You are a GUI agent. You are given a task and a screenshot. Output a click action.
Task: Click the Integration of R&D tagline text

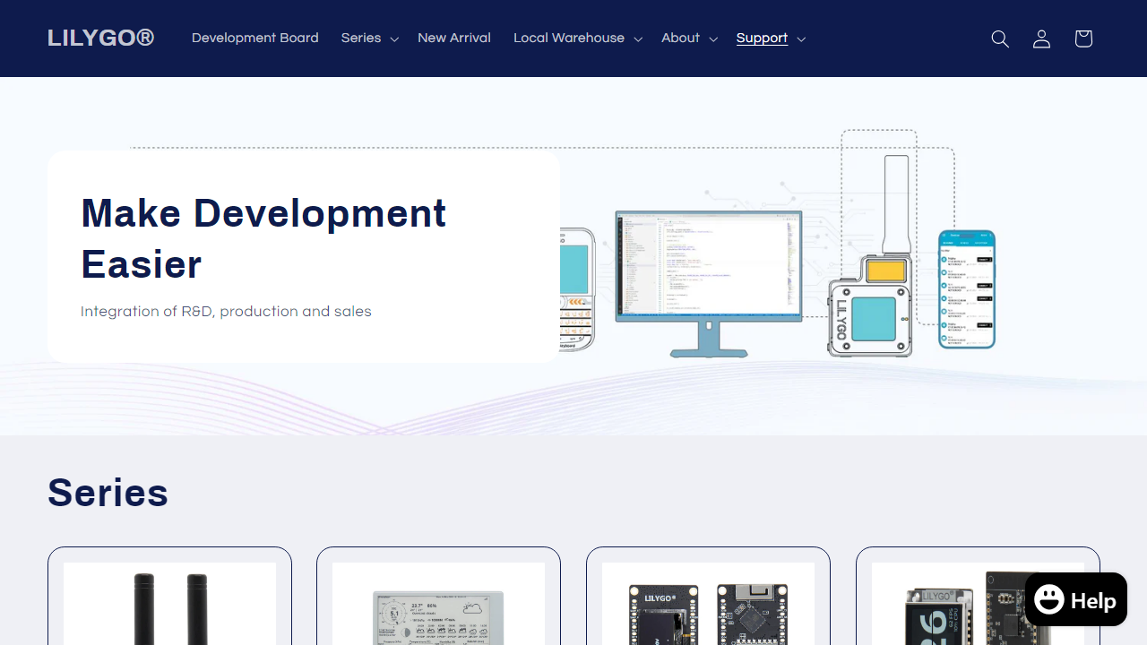[x=226, y=311]
